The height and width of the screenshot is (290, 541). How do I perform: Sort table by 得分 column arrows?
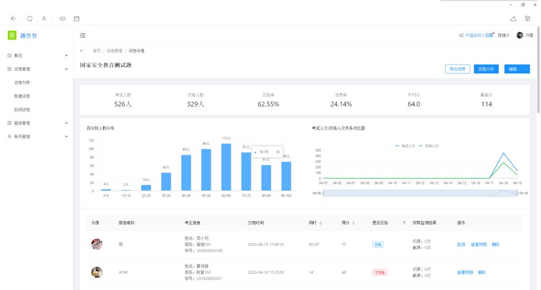tap(353, 223)
